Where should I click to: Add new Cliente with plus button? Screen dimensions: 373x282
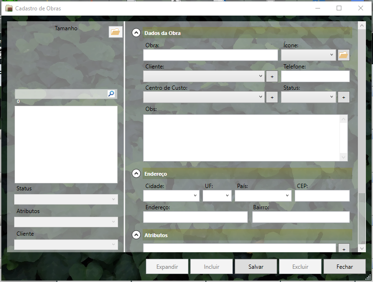coord(272,77)
